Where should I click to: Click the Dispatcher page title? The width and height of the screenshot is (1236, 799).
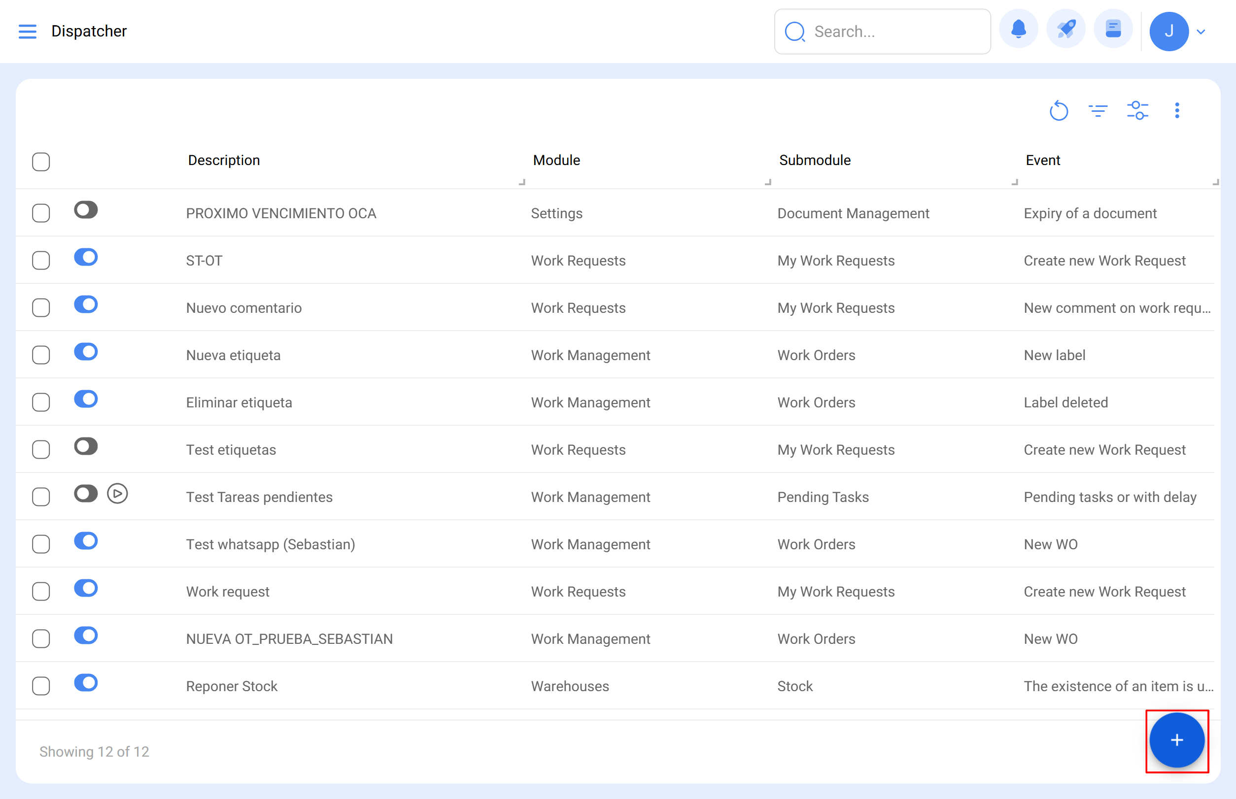89,31
